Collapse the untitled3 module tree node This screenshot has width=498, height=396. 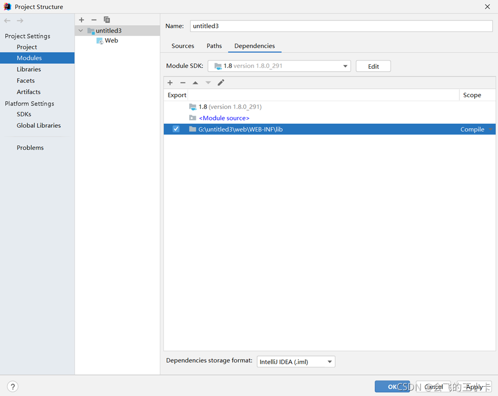click(x=81, y=31)
